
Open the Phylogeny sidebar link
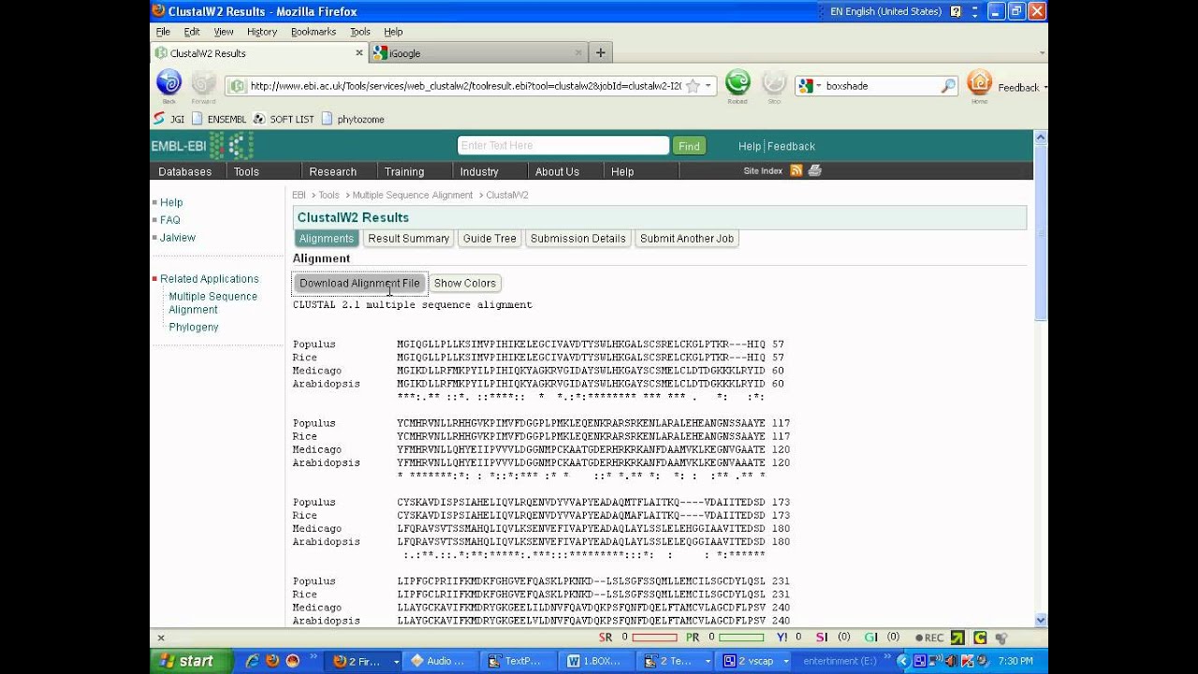point(194,327)
